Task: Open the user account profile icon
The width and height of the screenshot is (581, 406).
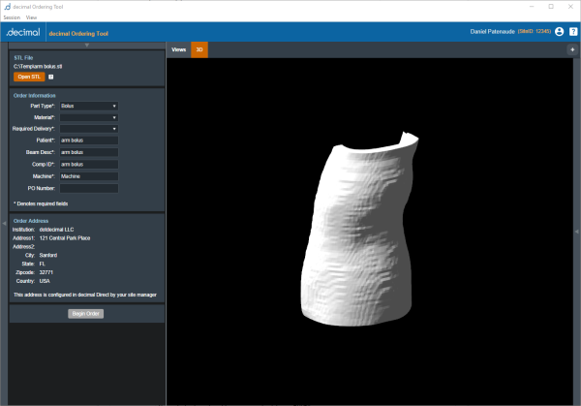Action: [x=559, y=32]
